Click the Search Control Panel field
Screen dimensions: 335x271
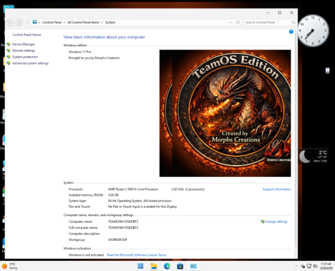268,22
